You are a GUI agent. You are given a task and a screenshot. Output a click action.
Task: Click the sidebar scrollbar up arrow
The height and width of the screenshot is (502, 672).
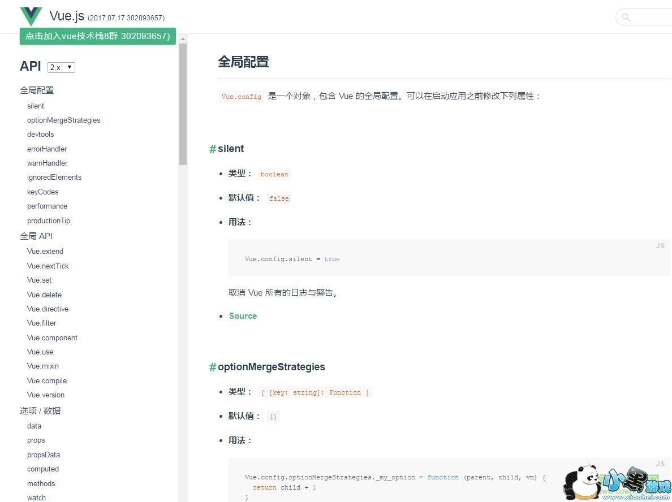point(183,39)
